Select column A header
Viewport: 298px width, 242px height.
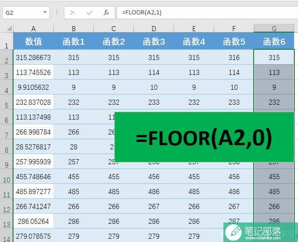(x=34, y=29)
